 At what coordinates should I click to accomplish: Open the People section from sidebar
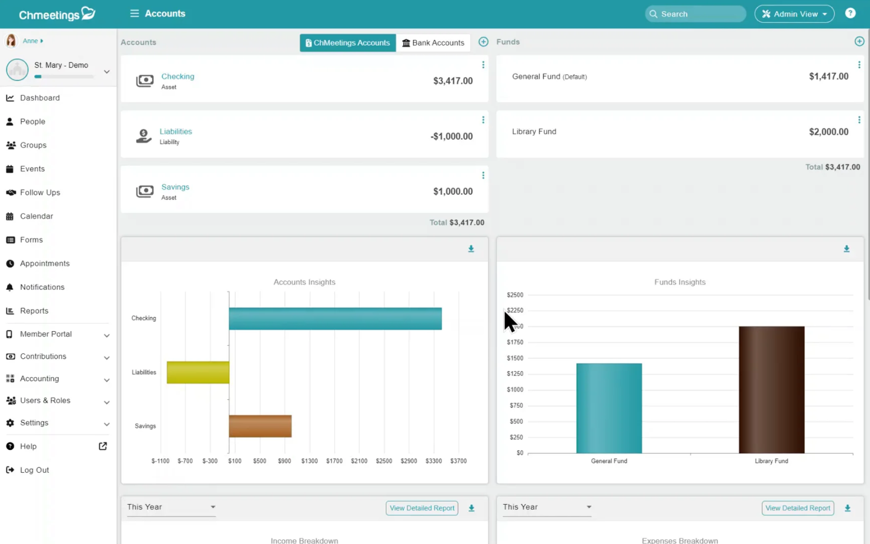click(32, 121)
